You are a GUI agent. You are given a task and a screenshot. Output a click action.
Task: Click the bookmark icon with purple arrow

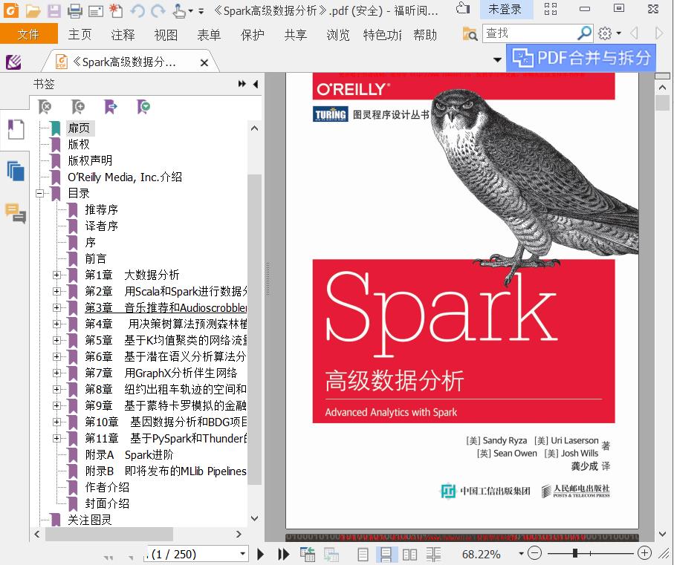(111, 106)
